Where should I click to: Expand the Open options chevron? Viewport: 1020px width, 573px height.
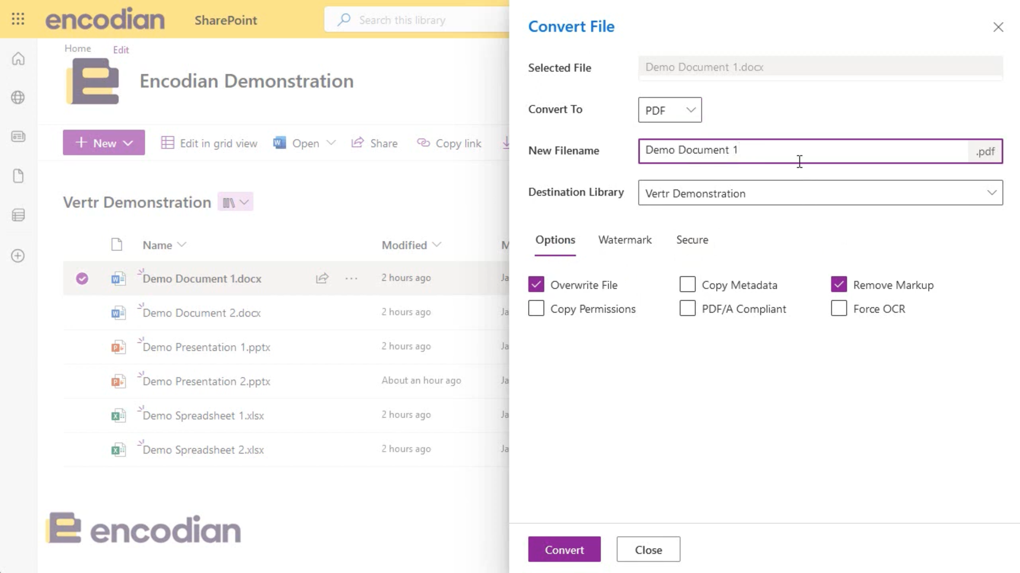tap(331, 143)
